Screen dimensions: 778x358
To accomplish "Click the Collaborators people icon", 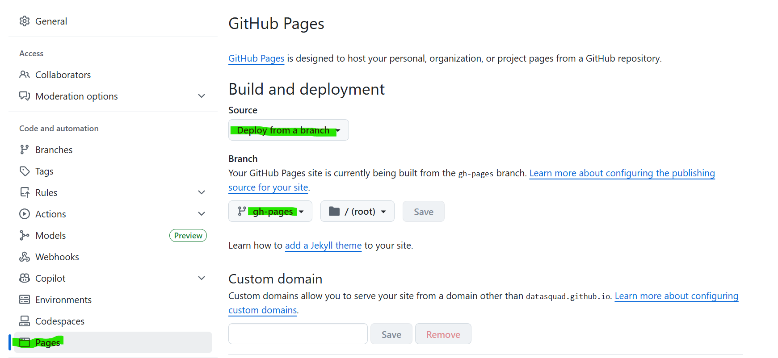I will coord(25,75).
